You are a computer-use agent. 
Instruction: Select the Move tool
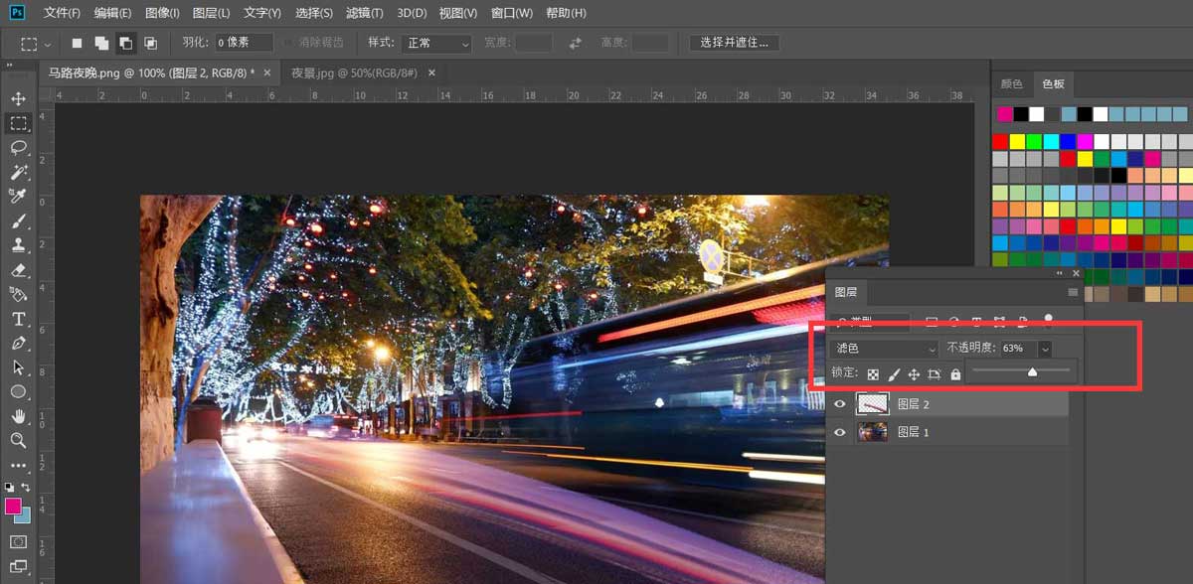[x=18, y=98]
